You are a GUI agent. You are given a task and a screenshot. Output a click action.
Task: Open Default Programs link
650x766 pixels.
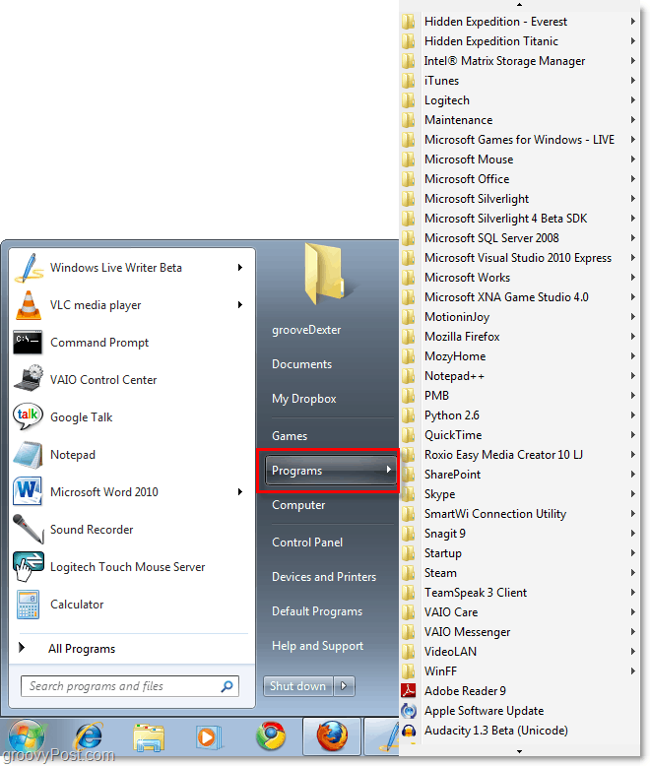point(317,611)
